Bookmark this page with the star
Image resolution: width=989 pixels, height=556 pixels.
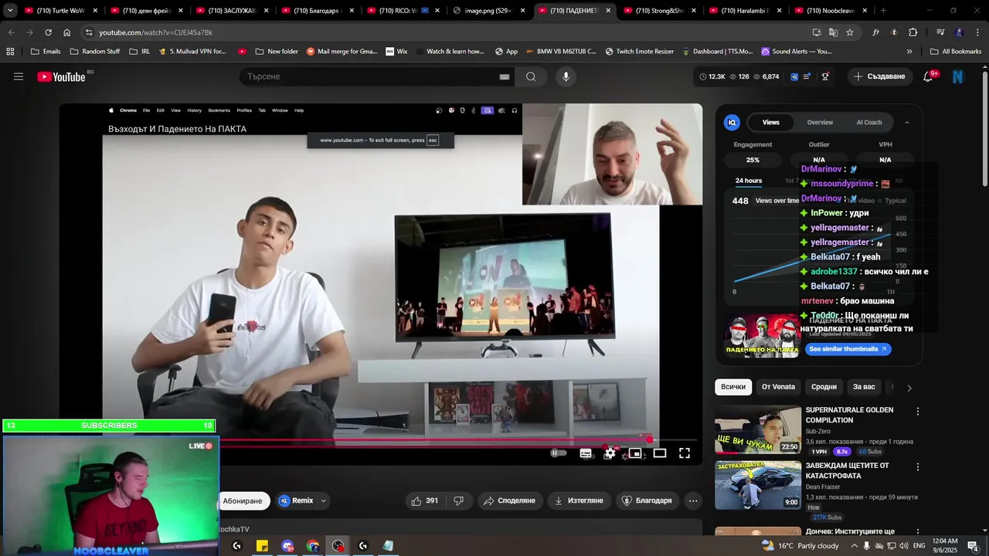(x=850, y=32)
